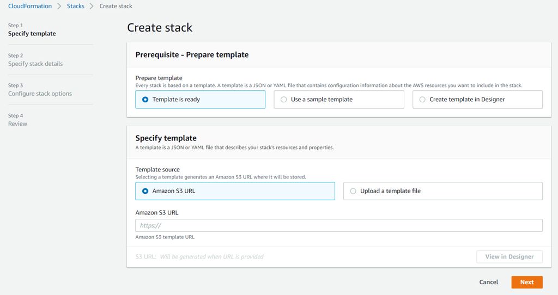Open Step 3 Configure stack options
The height and width of the screenshot is (295, 558).
click(40, 94)
